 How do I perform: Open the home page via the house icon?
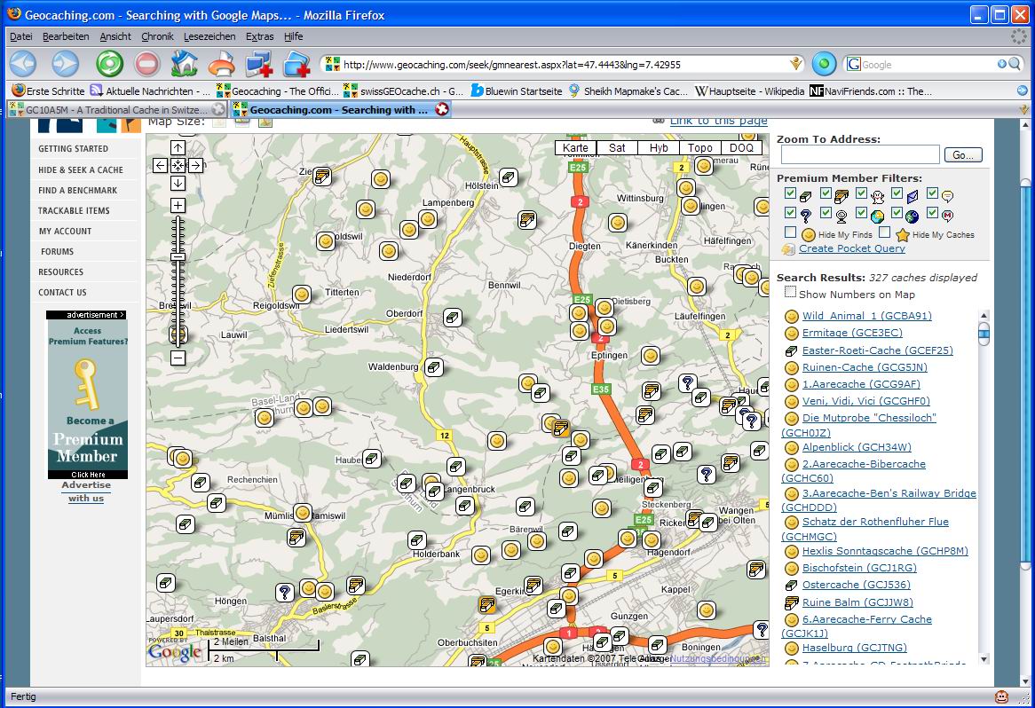[184, 64]
